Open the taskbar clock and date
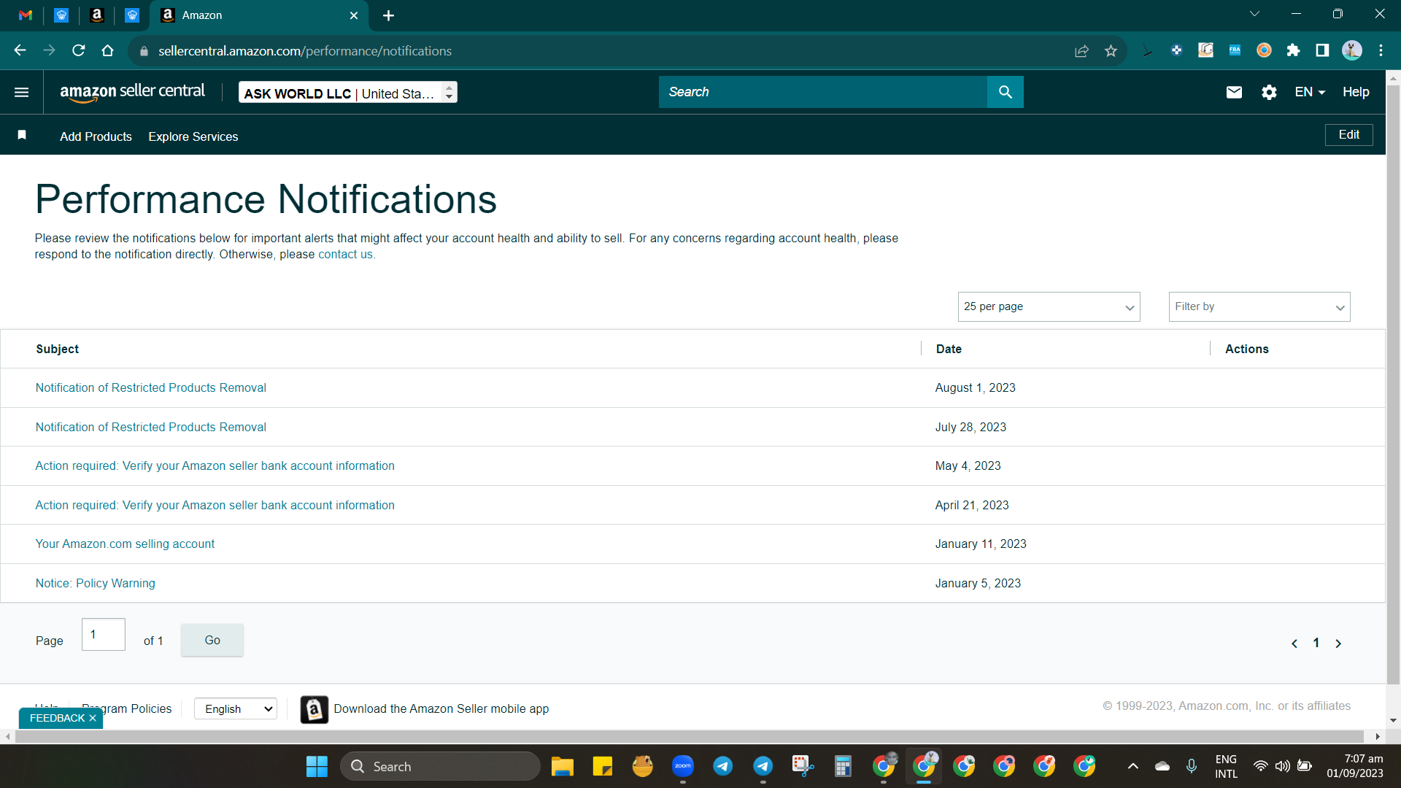1401x788 pixels. (1355, 766)
